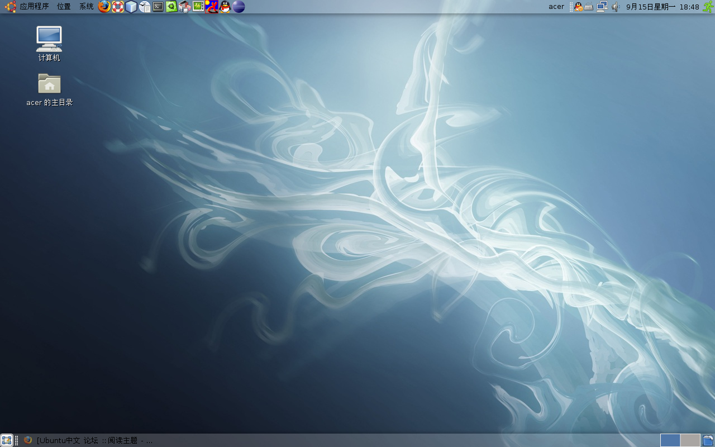Click the blue cube launcher icon

point(131,7)
